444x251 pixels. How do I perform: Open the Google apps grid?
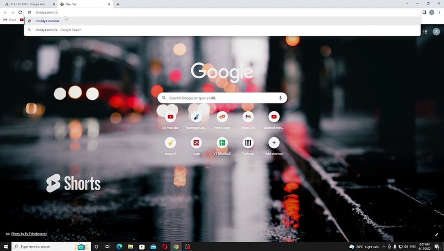tap(425, 32)
